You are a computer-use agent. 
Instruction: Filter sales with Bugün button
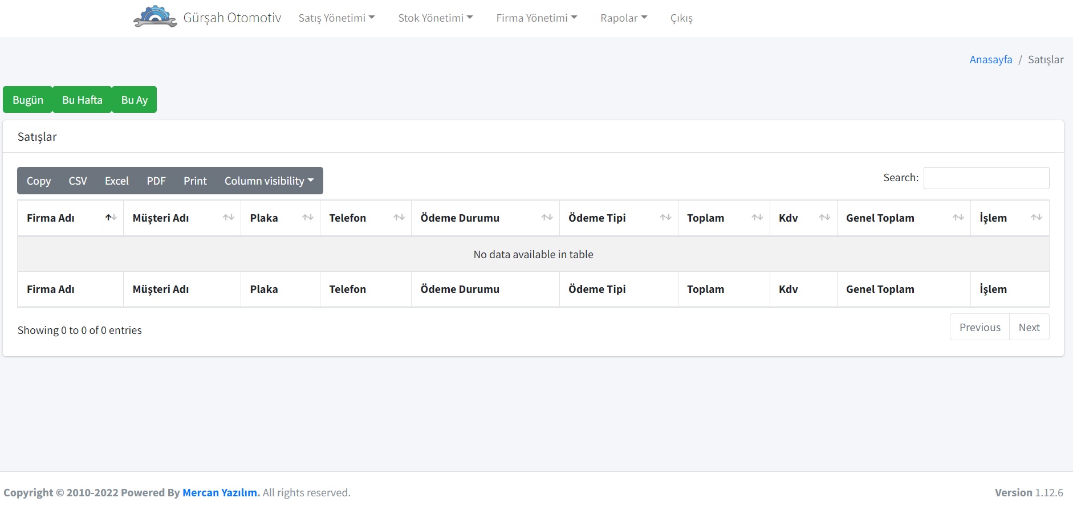[x=28, y=100]
